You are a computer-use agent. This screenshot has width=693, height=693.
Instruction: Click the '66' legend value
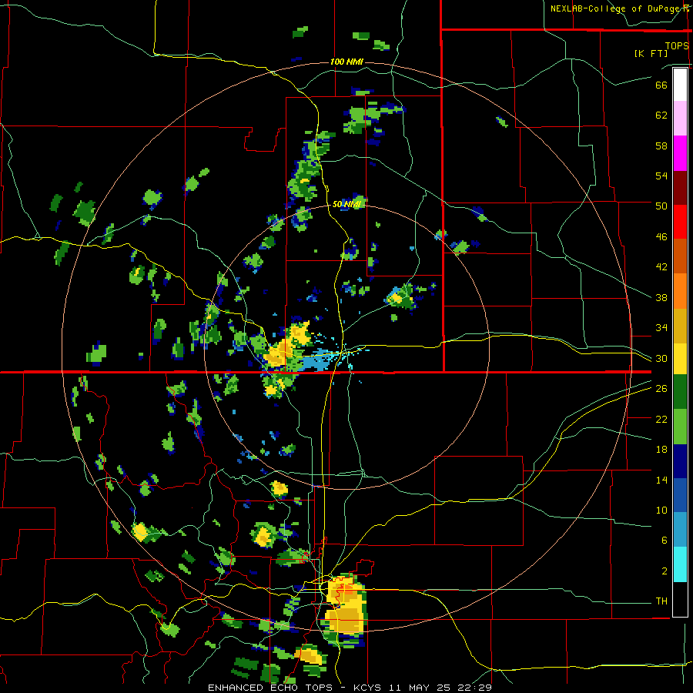point(661,85)
